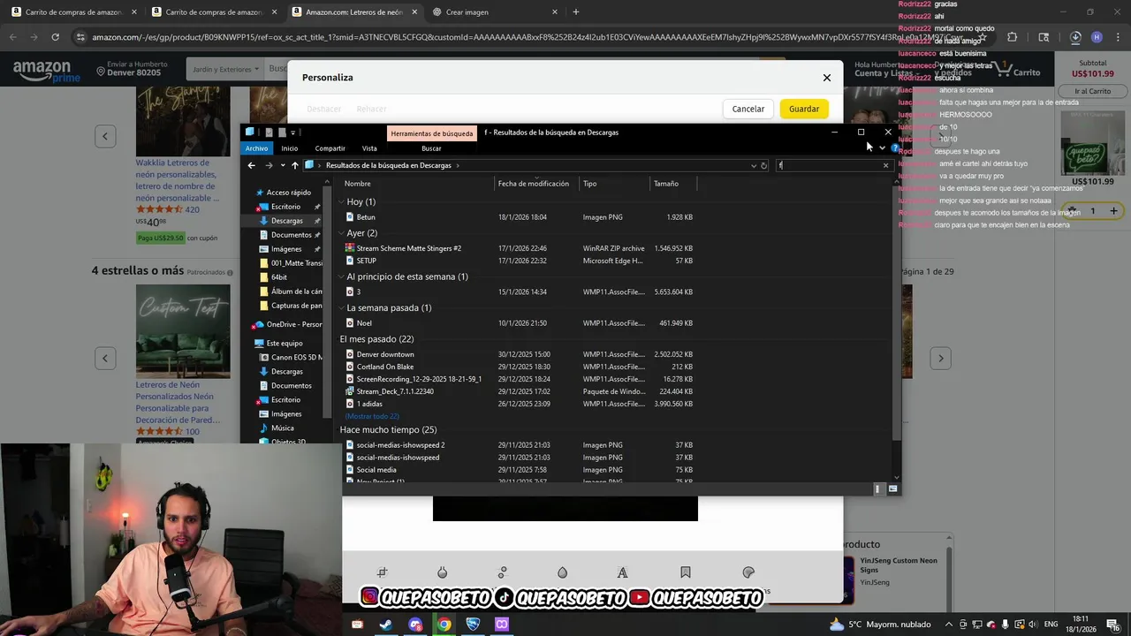Select the color palette icon in customizer
Screen dimensions: 1131x636
pos(748,572)
